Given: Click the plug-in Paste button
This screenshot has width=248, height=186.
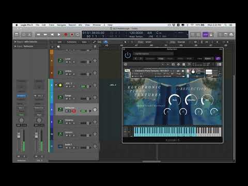Looking at the screenshot, I should point(170,59).
